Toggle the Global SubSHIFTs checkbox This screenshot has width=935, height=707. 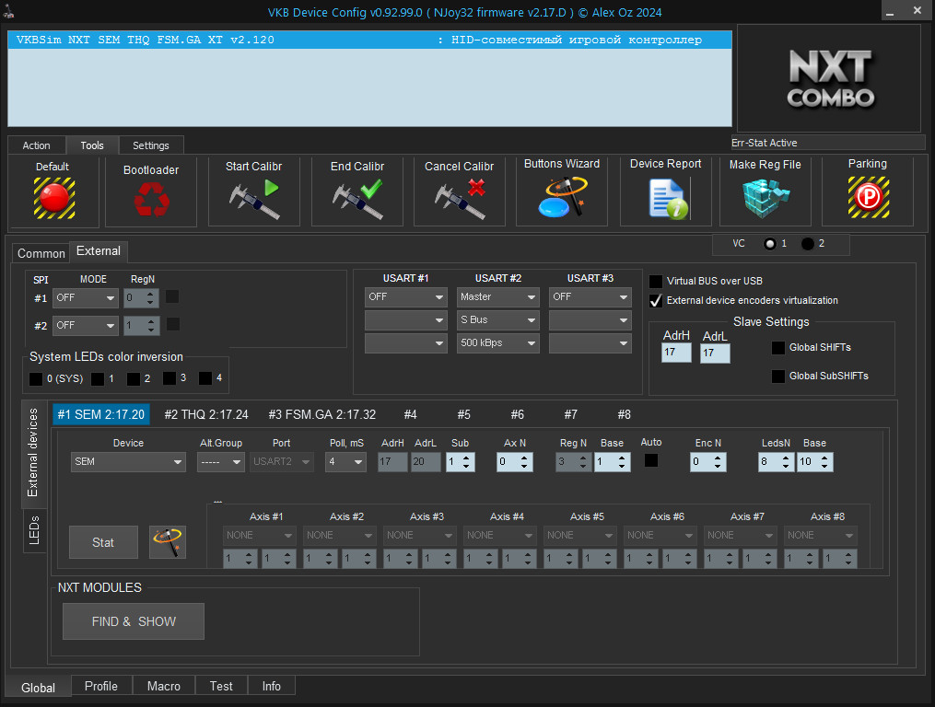[x=778, y=377]
